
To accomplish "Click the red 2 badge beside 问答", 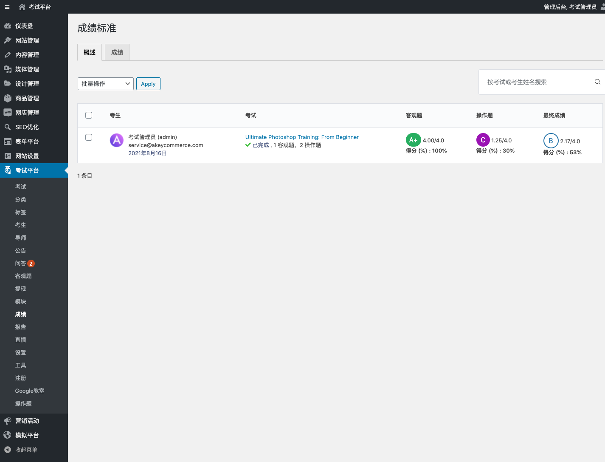I will 31,264.
